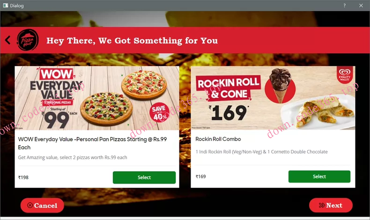Viewport: 370px width, 220px height.
Task: Select the WOW Everyday Value offer
Action: coord(144,177)
